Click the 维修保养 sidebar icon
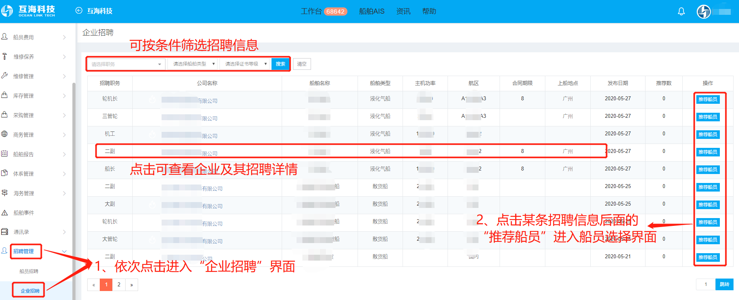This screenshot has height=300, width=739. [x=5, y=56]
